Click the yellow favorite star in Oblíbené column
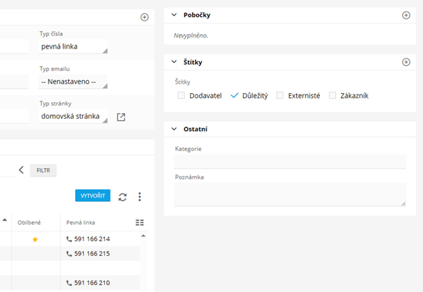Viewport: 423px width, 292px height. (35, 239)
